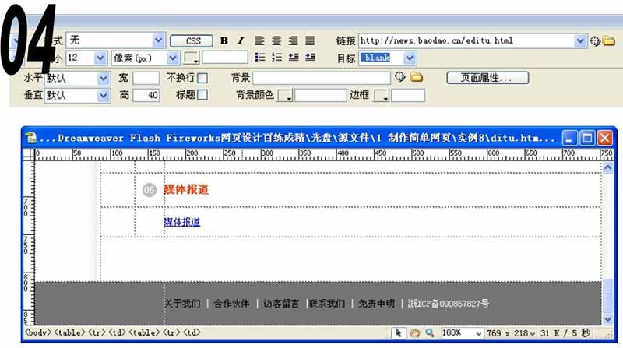The height and width of the screenshot is (348, 623).
Task: Open the 格式 format dropdown
Action: [158, 40]
